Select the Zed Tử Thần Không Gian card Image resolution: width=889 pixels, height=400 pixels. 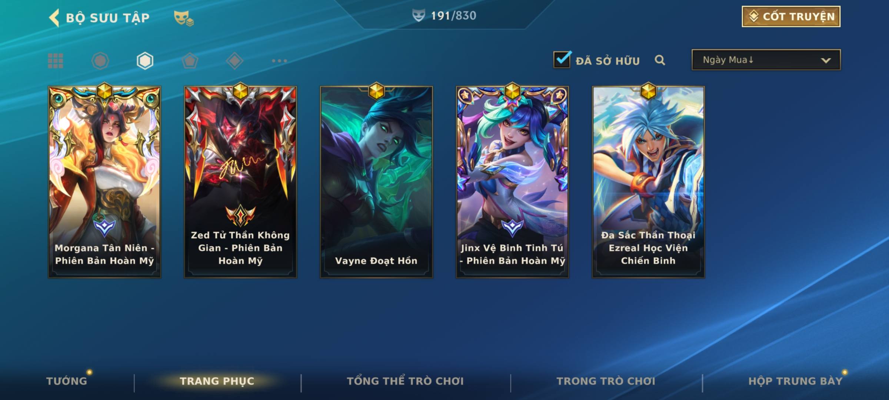(240, 181)
